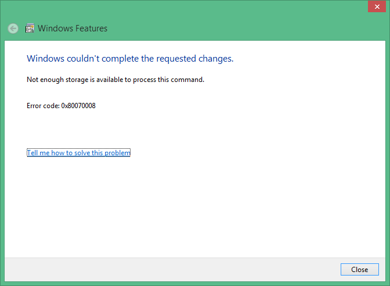Click the word "problem" in the help link
Viewport: 390px width, 286px height.
click(x=117, y=153)
